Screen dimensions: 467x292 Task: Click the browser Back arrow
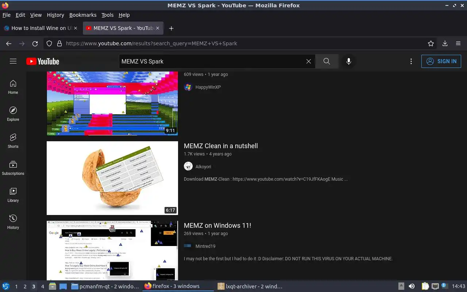(9, 43)
